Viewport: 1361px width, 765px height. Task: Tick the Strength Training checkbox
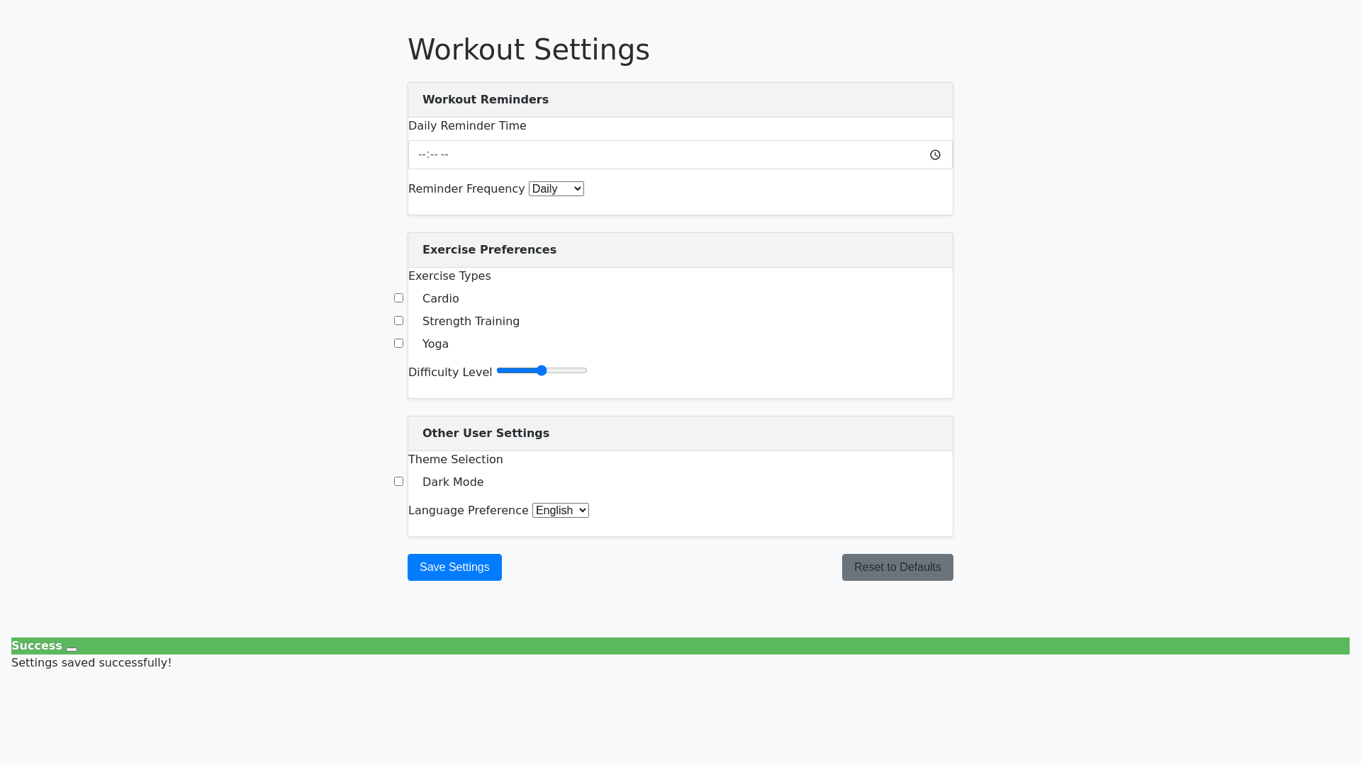click(398, 321)
